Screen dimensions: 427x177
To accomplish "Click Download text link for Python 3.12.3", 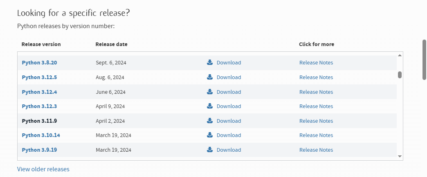I will click(x=229, y=106).
